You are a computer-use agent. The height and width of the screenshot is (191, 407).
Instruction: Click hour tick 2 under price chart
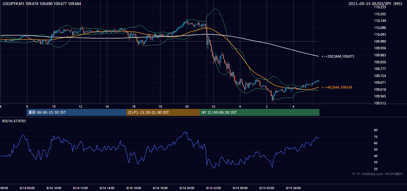pos(267,107)
